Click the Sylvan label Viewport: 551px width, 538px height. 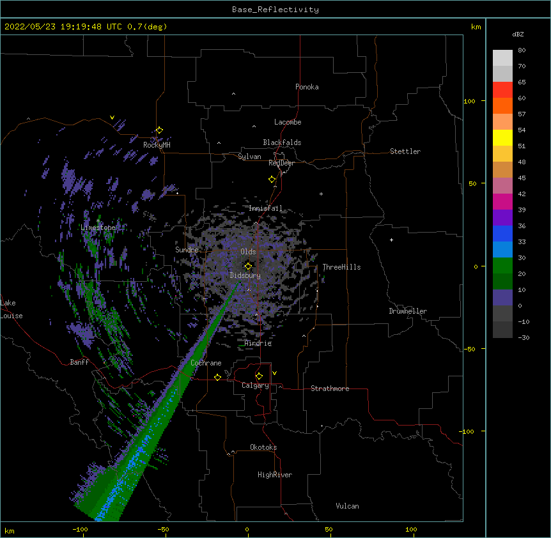click(249, 157)
